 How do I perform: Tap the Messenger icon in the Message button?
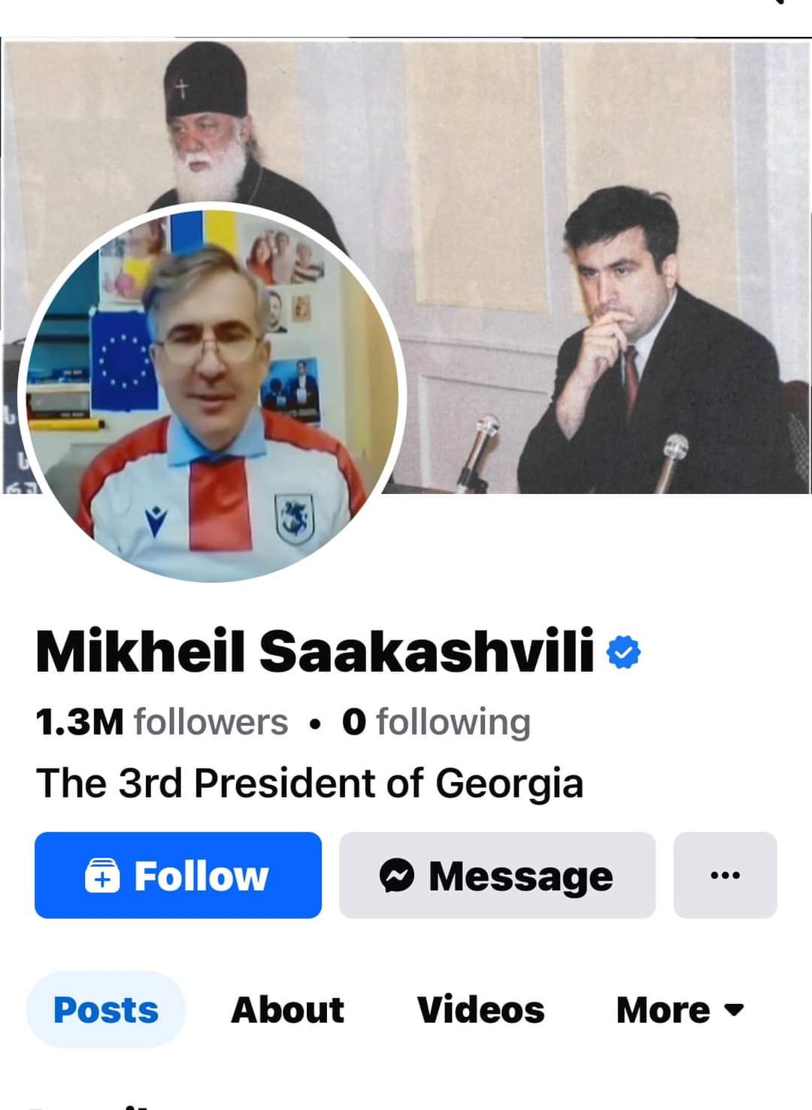pos(397,875)
